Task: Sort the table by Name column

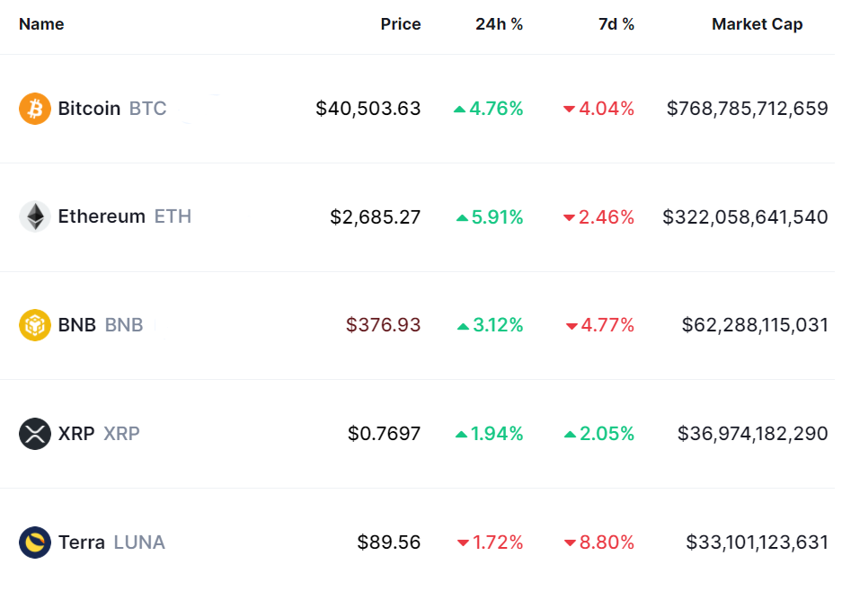Action: click(x=41, y=24)
